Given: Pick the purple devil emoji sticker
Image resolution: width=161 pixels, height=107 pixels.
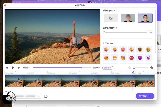Looking at the screenshot, I should point(140,58).
